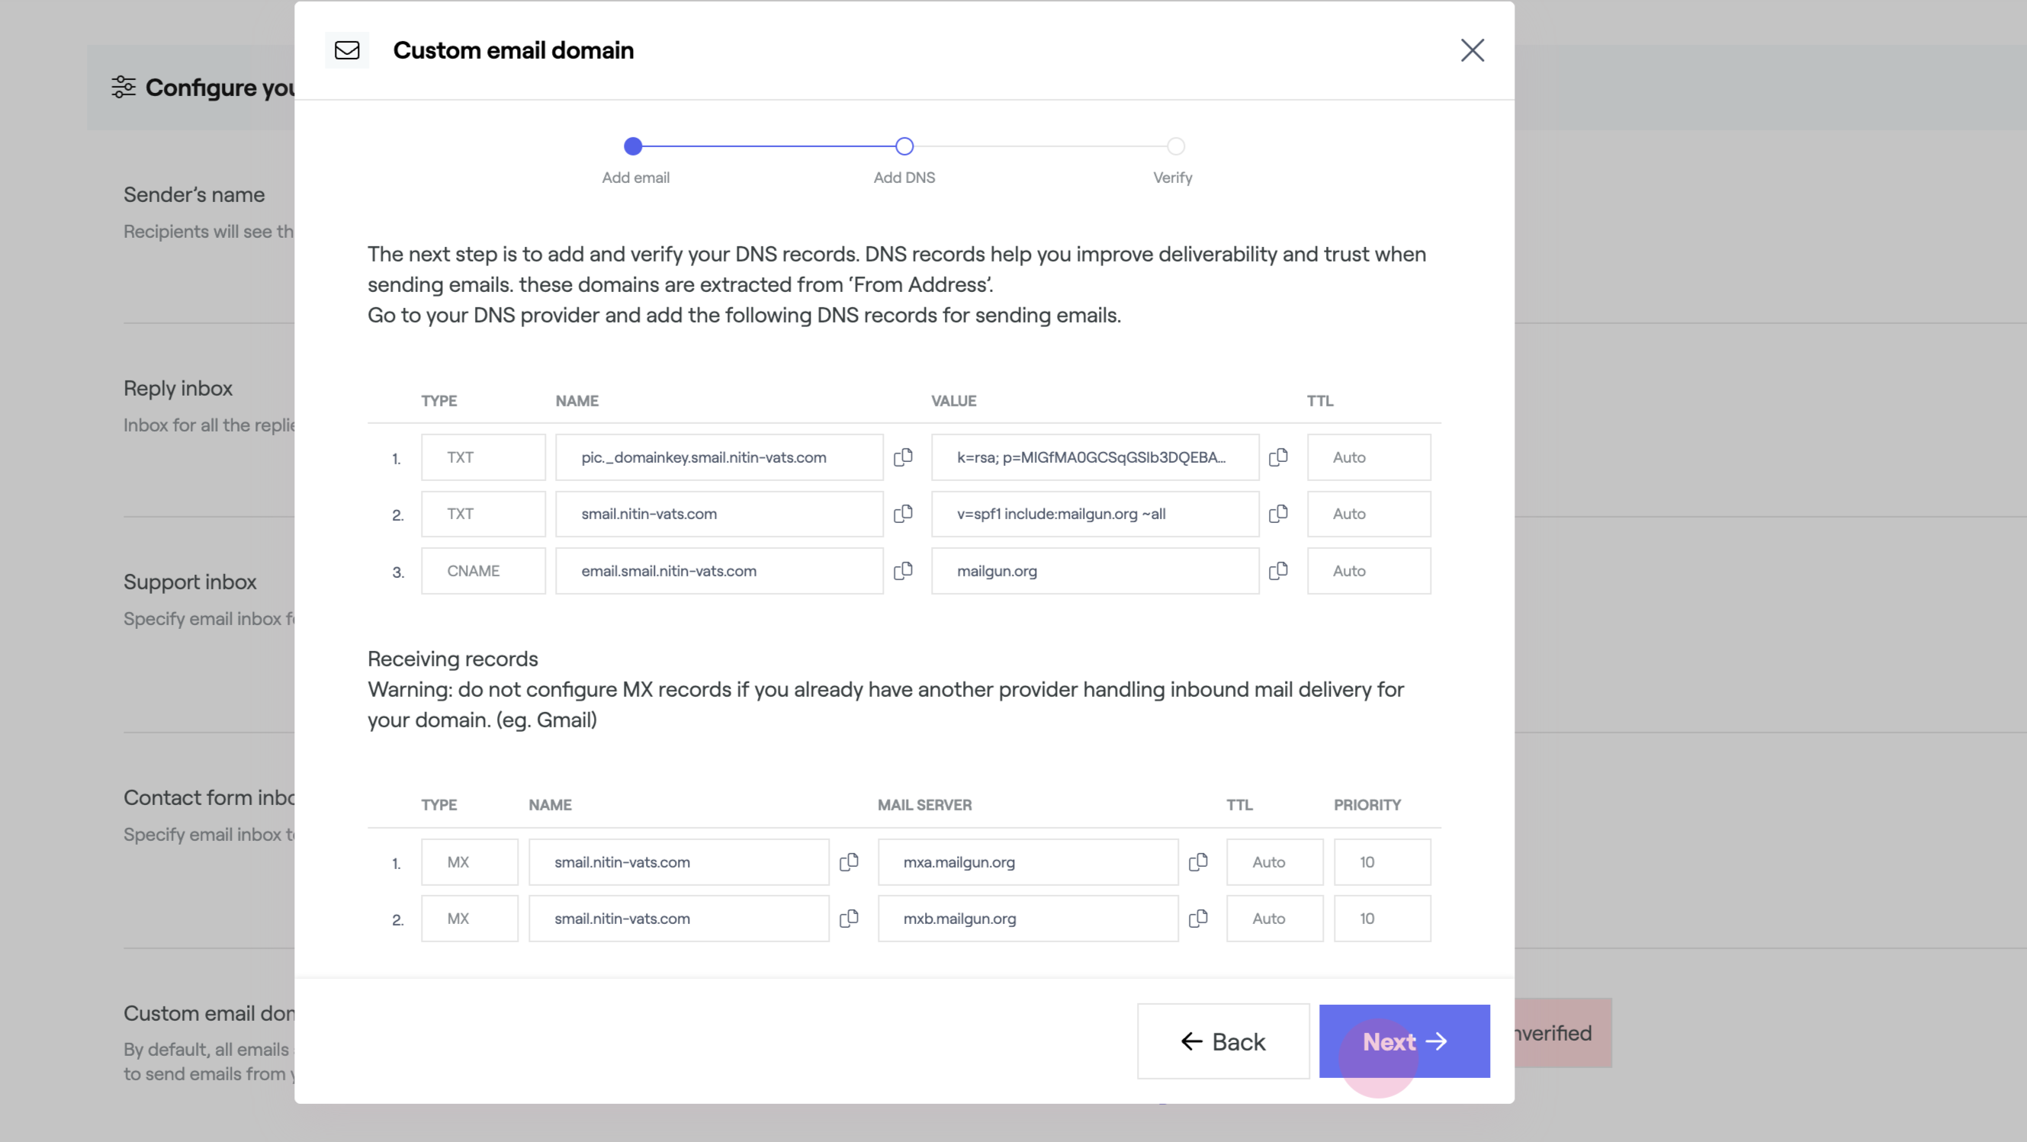2027x1142 pixels.
Task: Copy the mxb.mailgun.org mail server value
Action: coord(1197,918)
